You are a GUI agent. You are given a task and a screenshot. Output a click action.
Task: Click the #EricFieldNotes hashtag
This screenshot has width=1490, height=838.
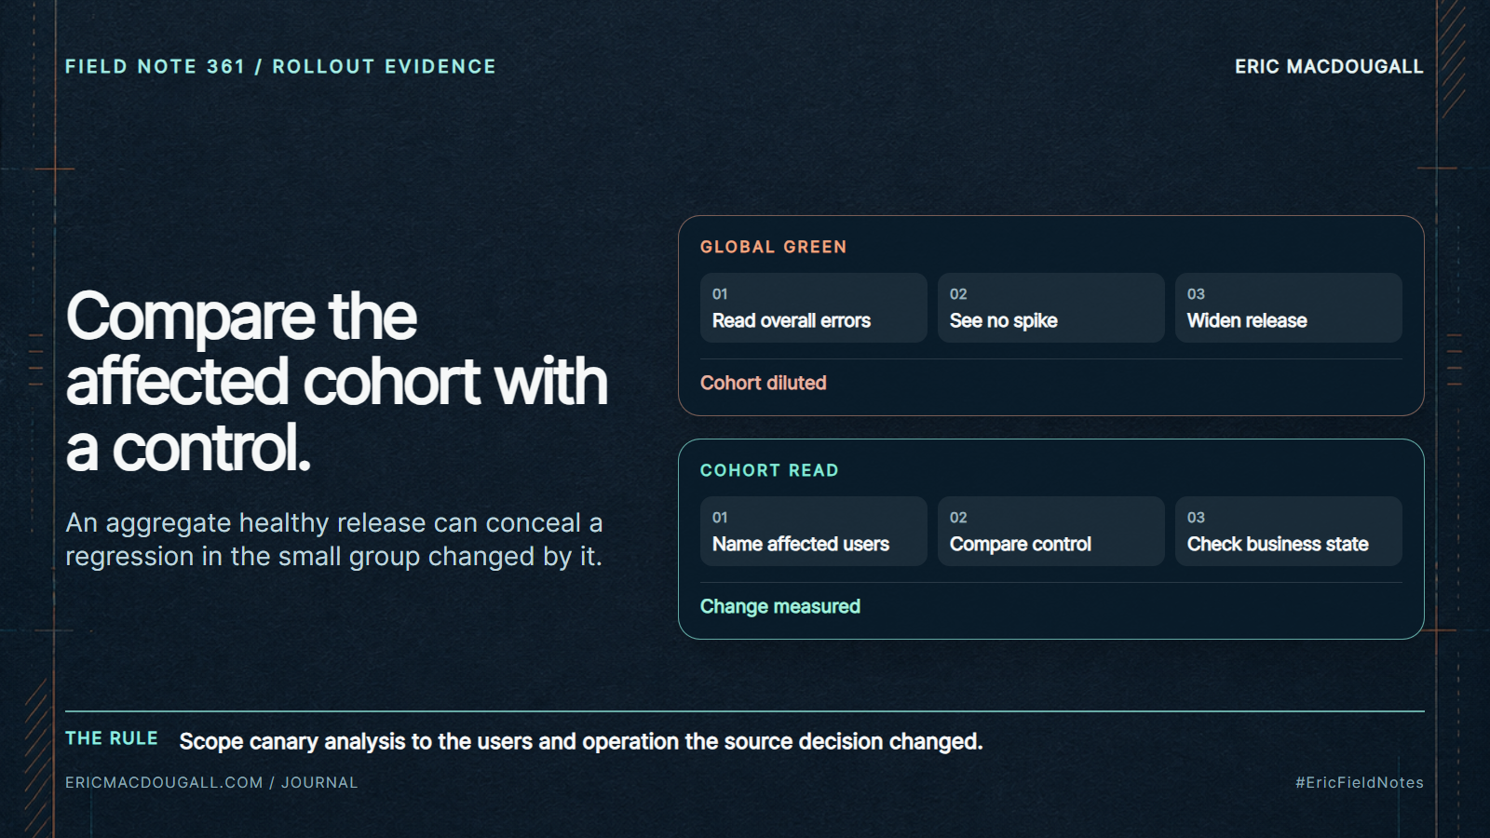click(1360, 782)
